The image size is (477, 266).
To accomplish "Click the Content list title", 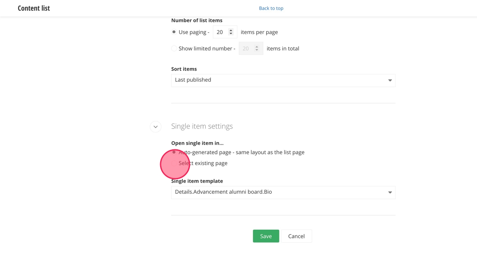I will [34, 8].
